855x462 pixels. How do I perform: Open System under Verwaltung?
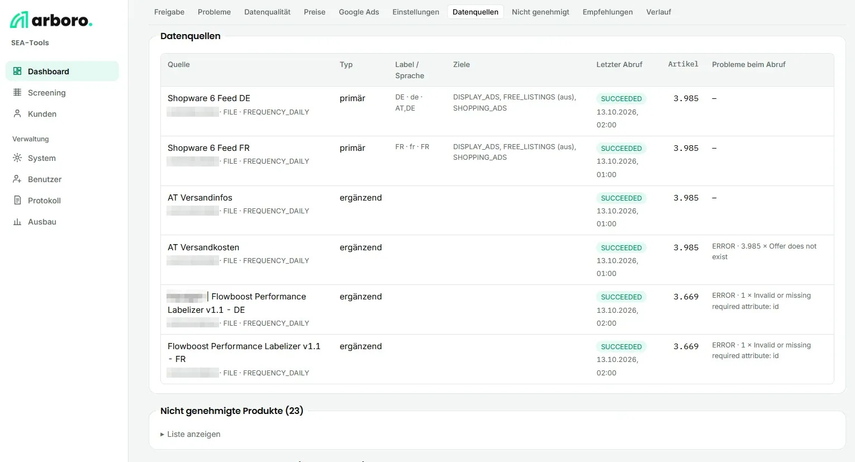pyautogui.click(x=62, y=158)
